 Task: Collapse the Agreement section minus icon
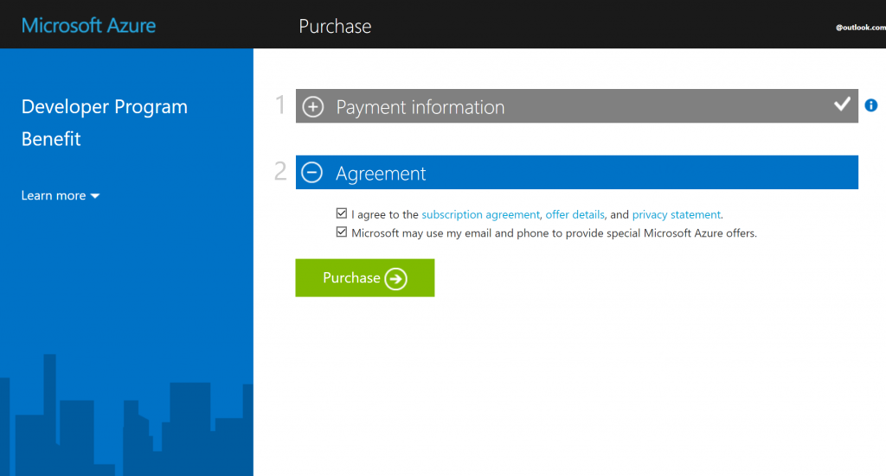click(x=311, y=173)
